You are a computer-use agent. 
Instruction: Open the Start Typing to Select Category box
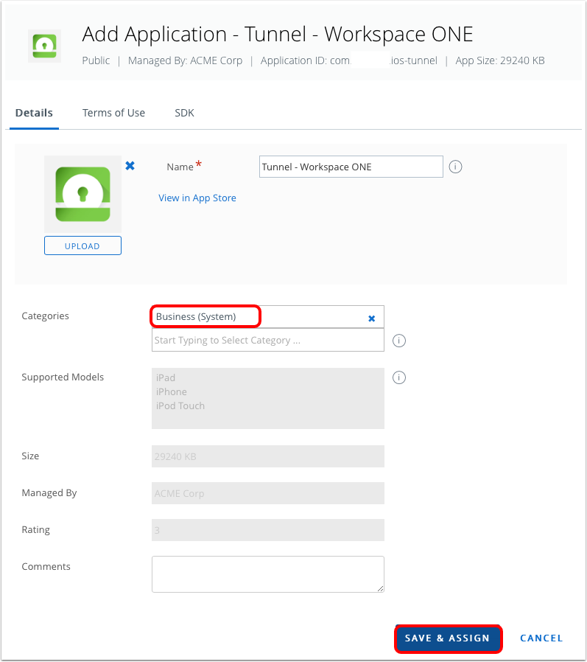click(267, 341)
